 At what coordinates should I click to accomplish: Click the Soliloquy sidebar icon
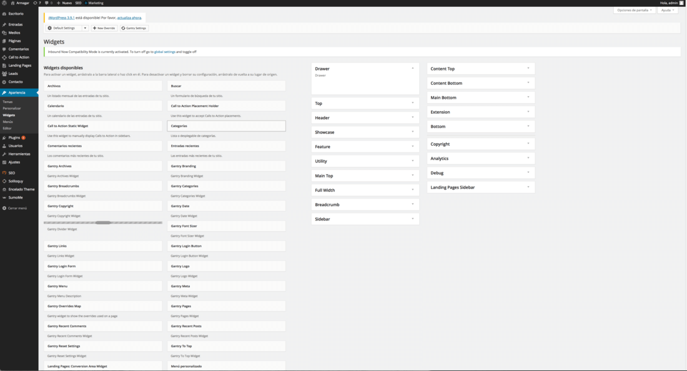[4, 181]
